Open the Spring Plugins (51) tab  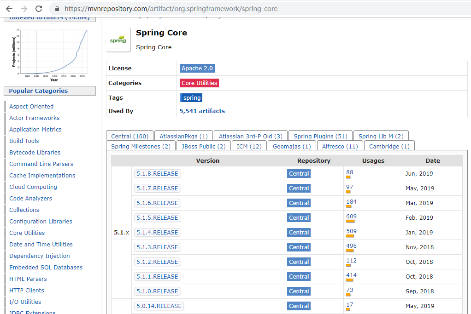tap(320, 137)
